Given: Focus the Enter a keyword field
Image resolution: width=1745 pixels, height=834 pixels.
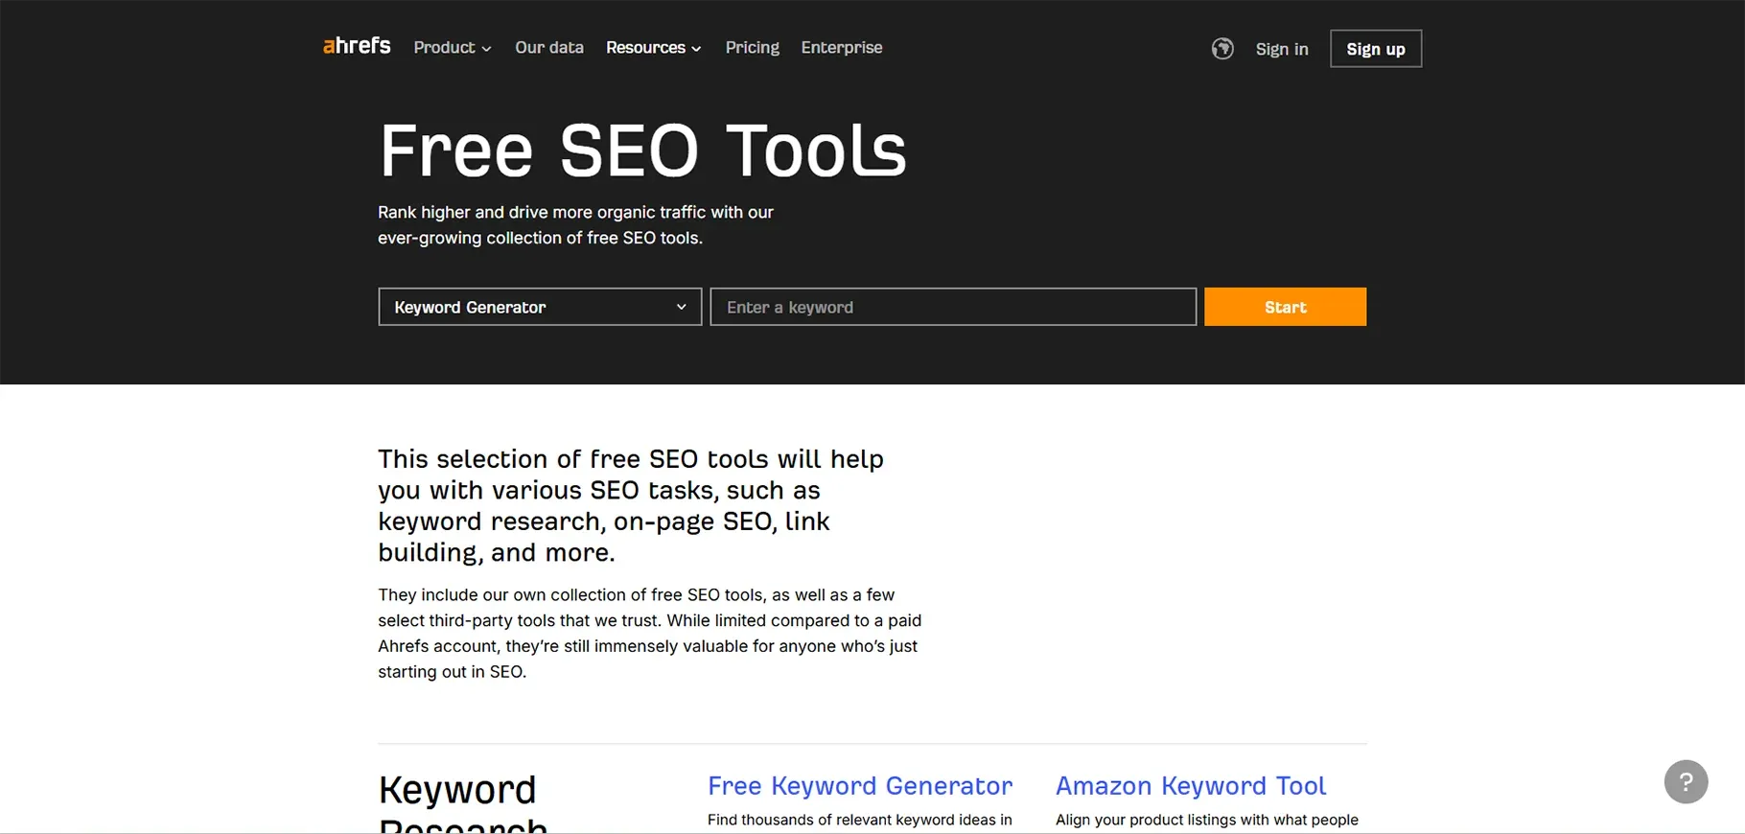Looking at the screenshot, I should coord(952,307).
